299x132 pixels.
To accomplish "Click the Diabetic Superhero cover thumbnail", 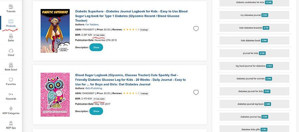I will [x=55, y=31].
